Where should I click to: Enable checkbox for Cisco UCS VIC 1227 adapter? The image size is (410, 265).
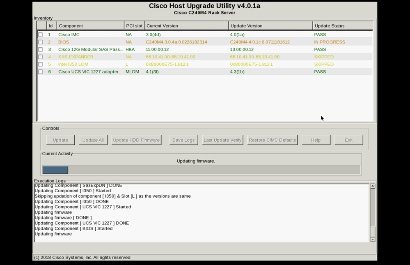point(40,72)
